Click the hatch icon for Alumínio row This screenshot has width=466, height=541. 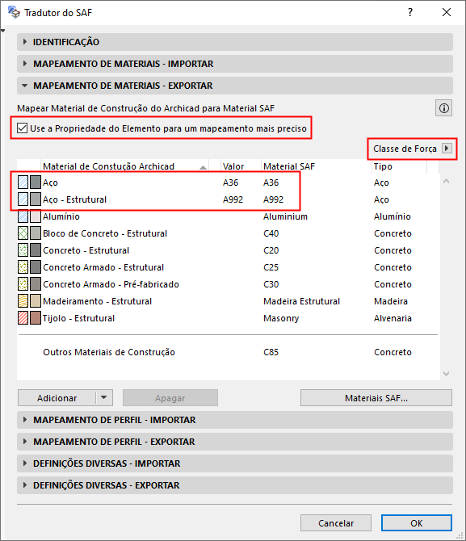(x=23, y=216)
